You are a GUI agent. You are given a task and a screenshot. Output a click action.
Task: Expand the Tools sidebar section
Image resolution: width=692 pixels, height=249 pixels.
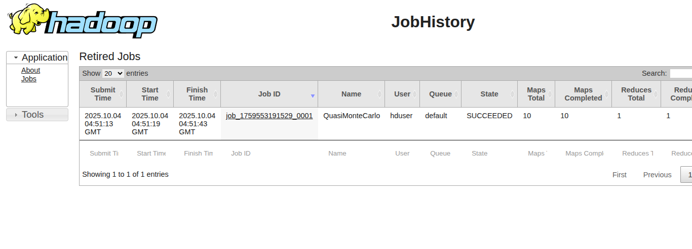coord(16,115)
